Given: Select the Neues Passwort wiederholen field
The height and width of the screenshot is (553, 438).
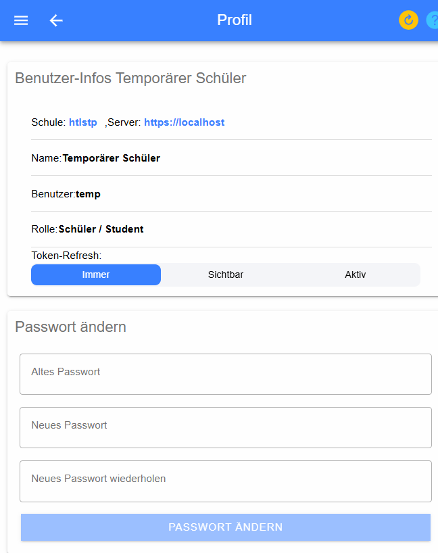Looking at the screenshot, I should point(226,481).
